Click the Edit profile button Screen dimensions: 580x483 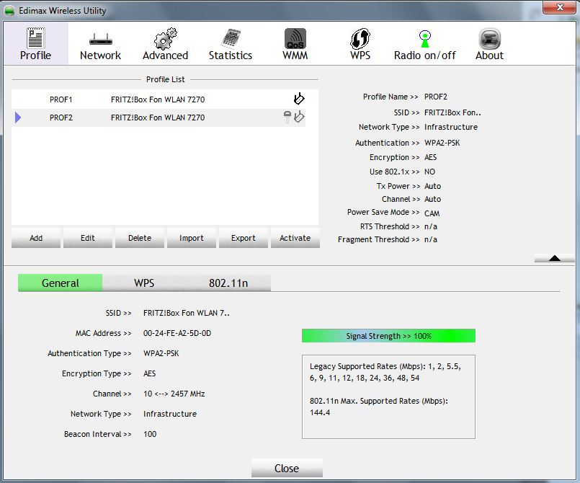(x=88, y=238)
